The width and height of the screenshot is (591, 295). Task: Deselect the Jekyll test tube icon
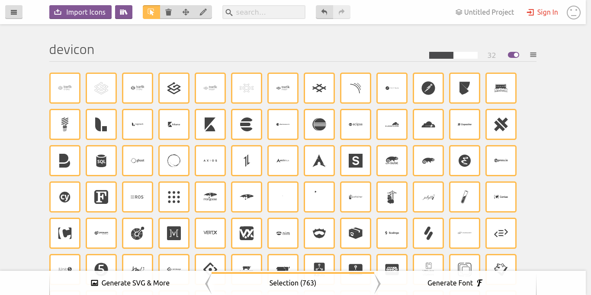pos(465,197)
